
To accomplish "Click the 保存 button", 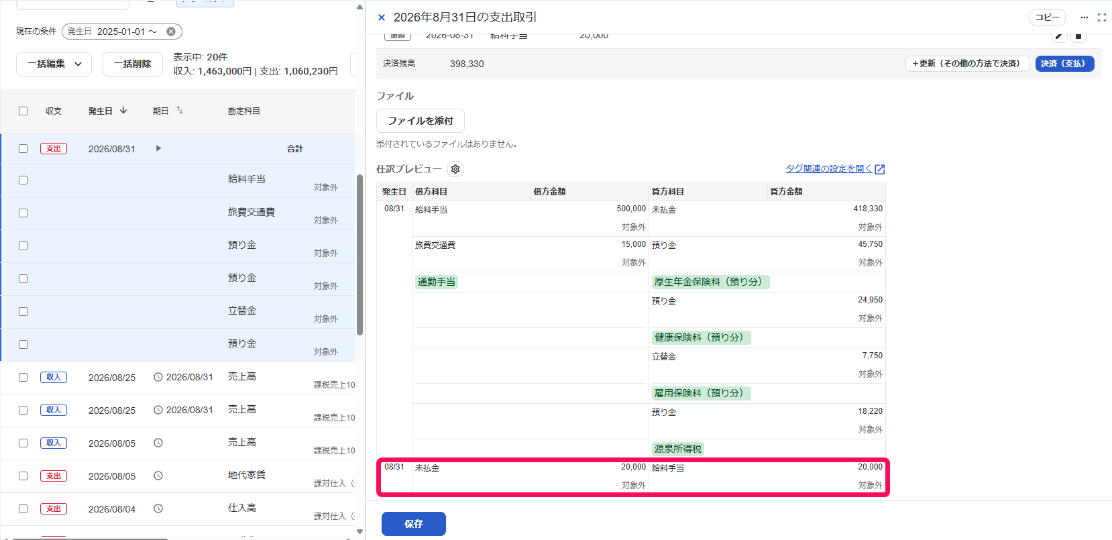I will tap(414, 524).
